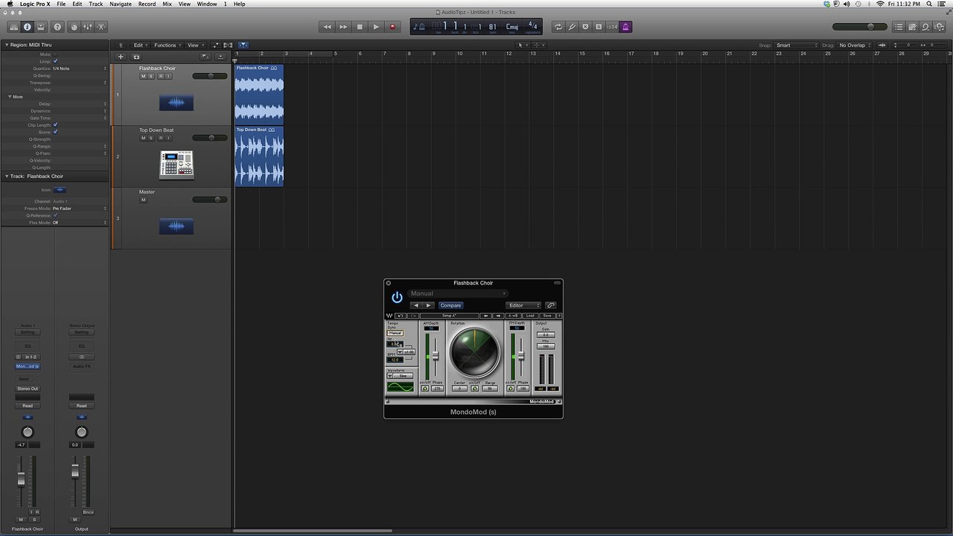Mute the Flashback Choir track
The width and height of the screenshot is (953, 536).
pyautogui.click(x=143, y=76)
